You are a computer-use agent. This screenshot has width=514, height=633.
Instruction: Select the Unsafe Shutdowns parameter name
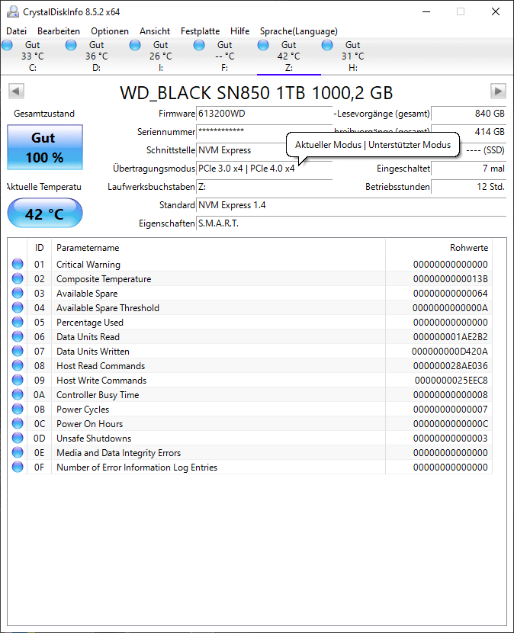pos(94,439)
